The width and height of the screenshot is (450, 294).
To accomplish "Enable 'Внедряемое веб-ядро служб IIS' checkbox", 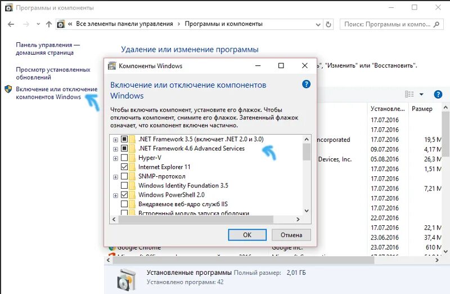I will (x=124, y=204).
